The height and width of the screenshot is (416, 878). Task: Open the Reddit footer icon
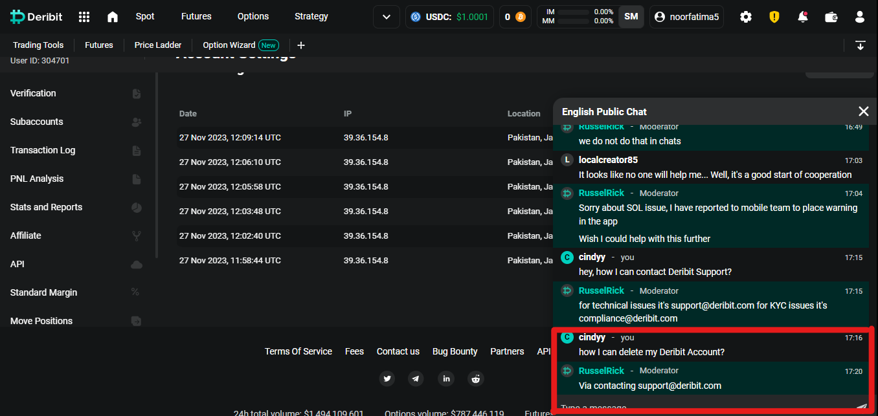coord(476,378)
